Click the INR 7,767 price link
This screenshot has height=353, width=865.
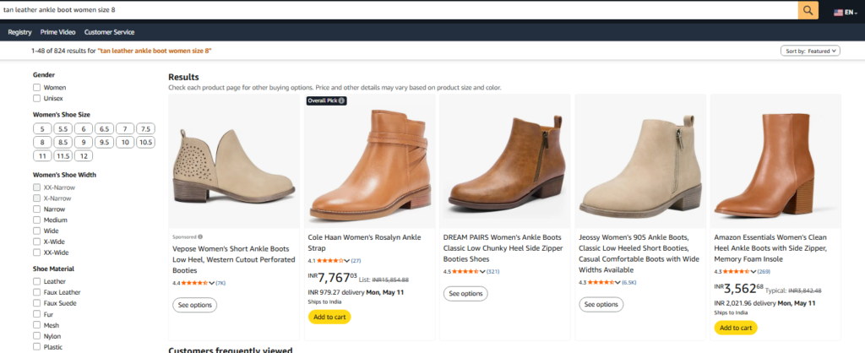333,278
